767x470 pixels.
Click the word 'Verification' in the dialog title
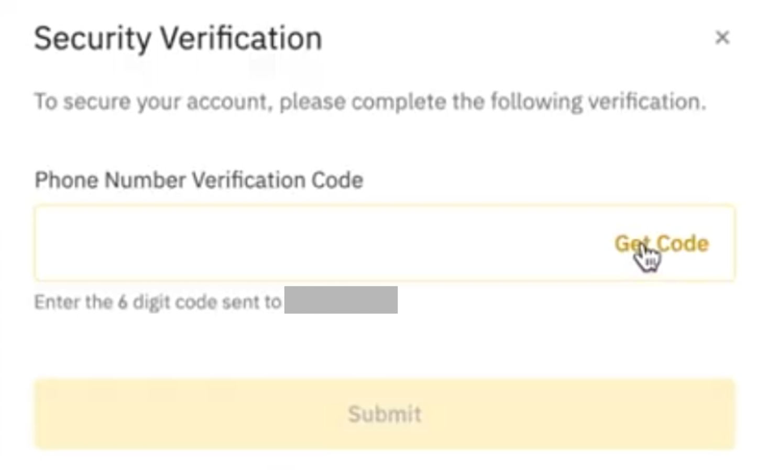[x=241, y=39]
